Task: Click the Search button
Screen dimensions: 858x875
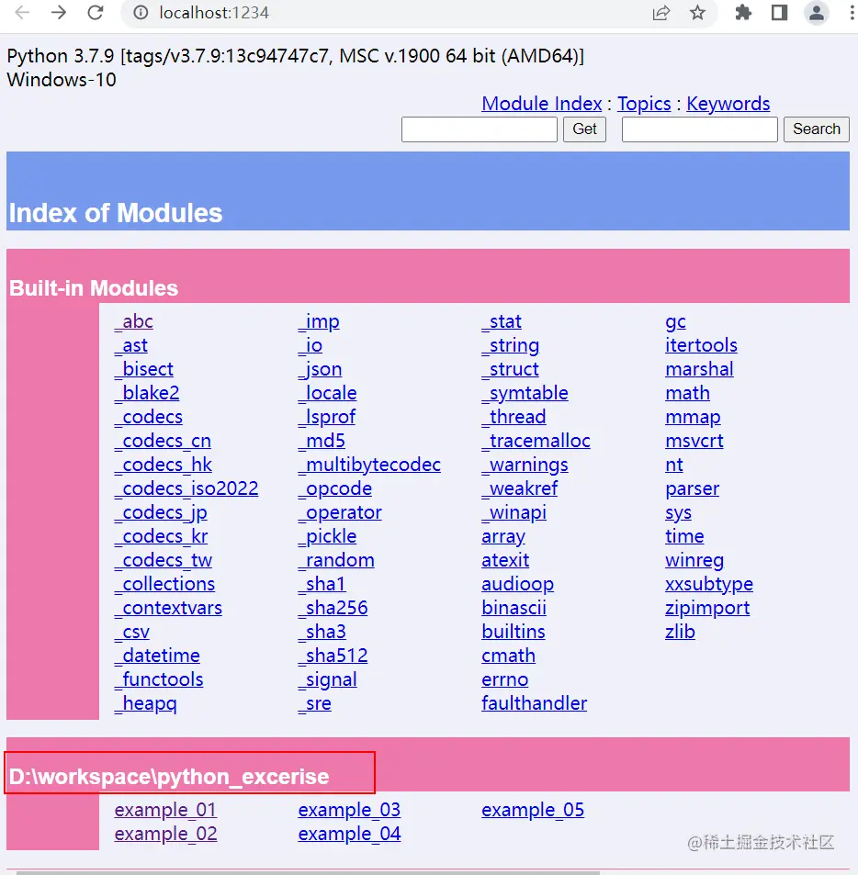Action: pos(816,129)
